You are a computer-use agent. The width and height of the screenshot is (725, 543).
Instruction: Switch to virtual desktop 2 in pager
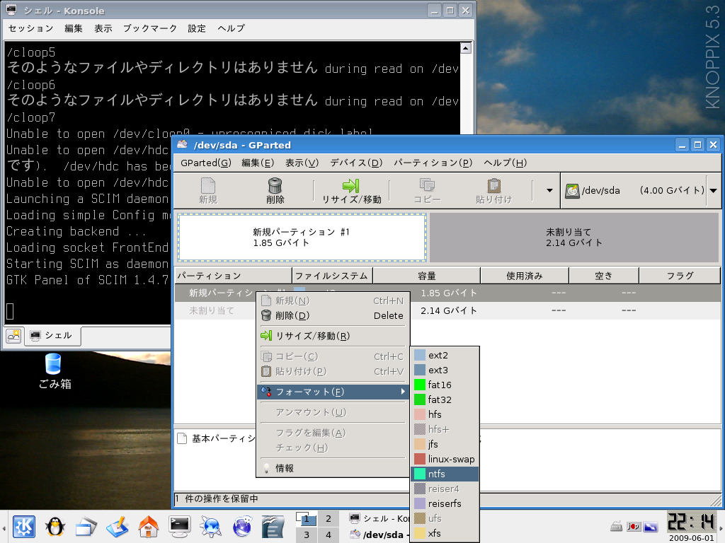coord(329,518)
